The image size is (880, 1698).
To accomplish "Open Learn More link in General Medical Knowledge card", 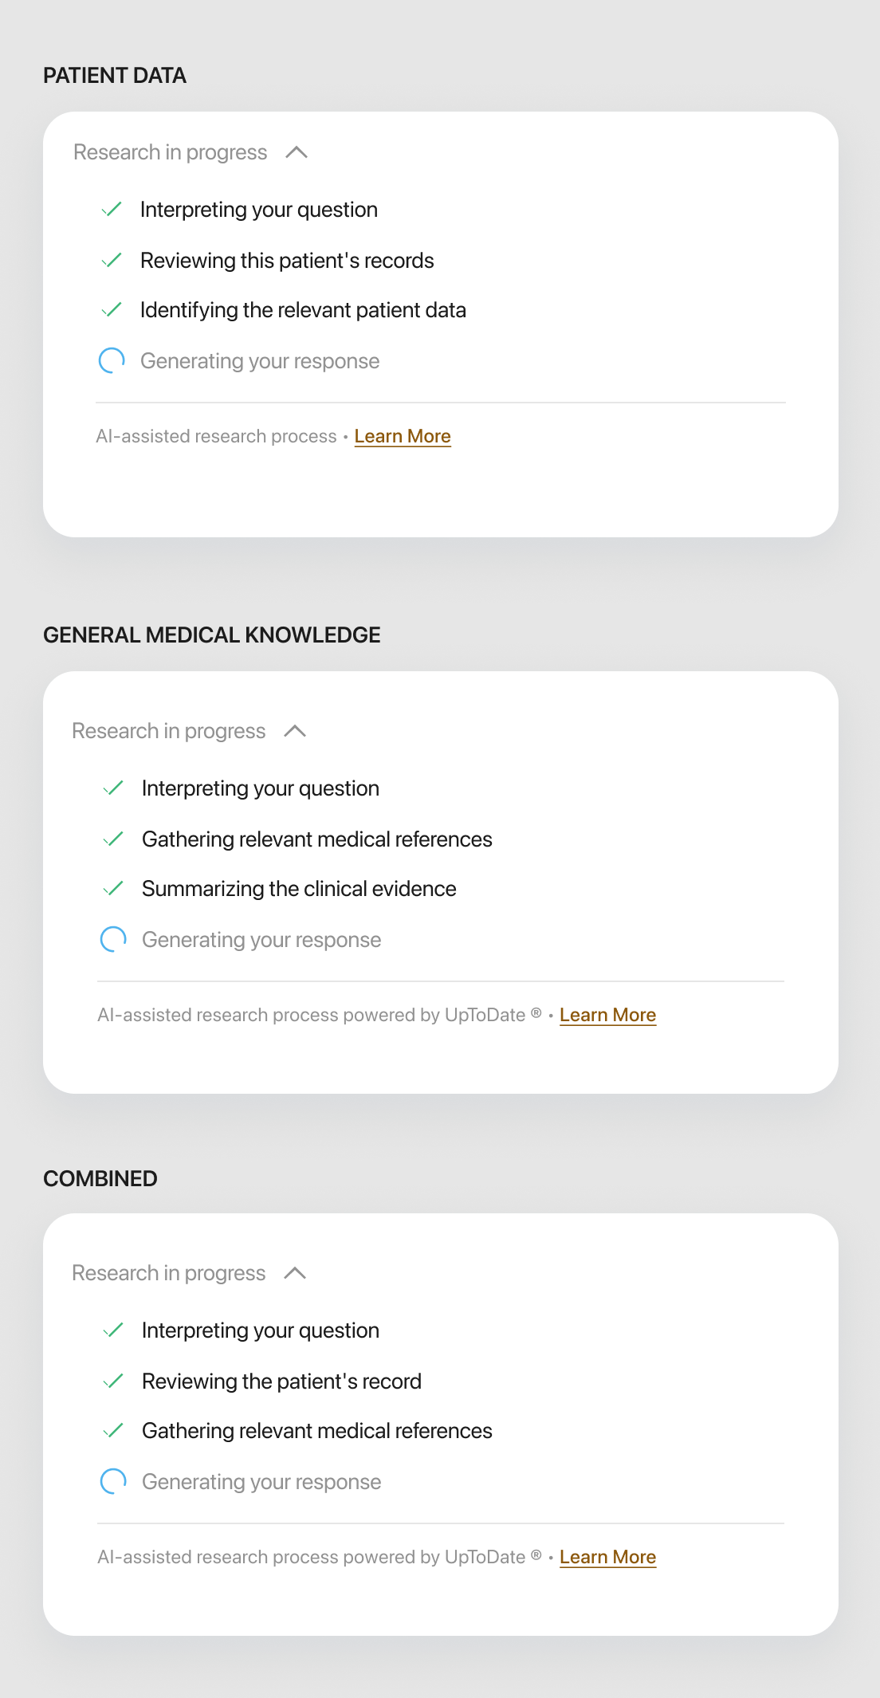I will [607, 1015].
